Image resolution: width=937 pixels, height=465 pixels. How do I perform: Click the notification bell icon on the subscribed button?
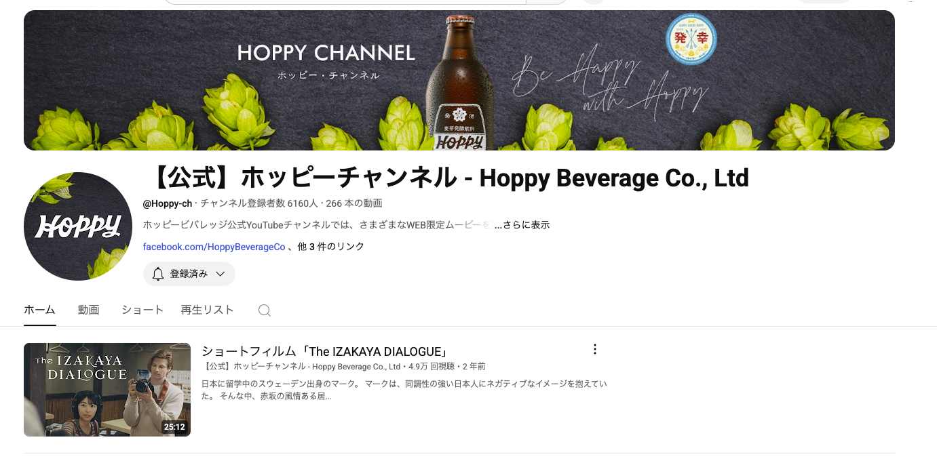point(158,274)
